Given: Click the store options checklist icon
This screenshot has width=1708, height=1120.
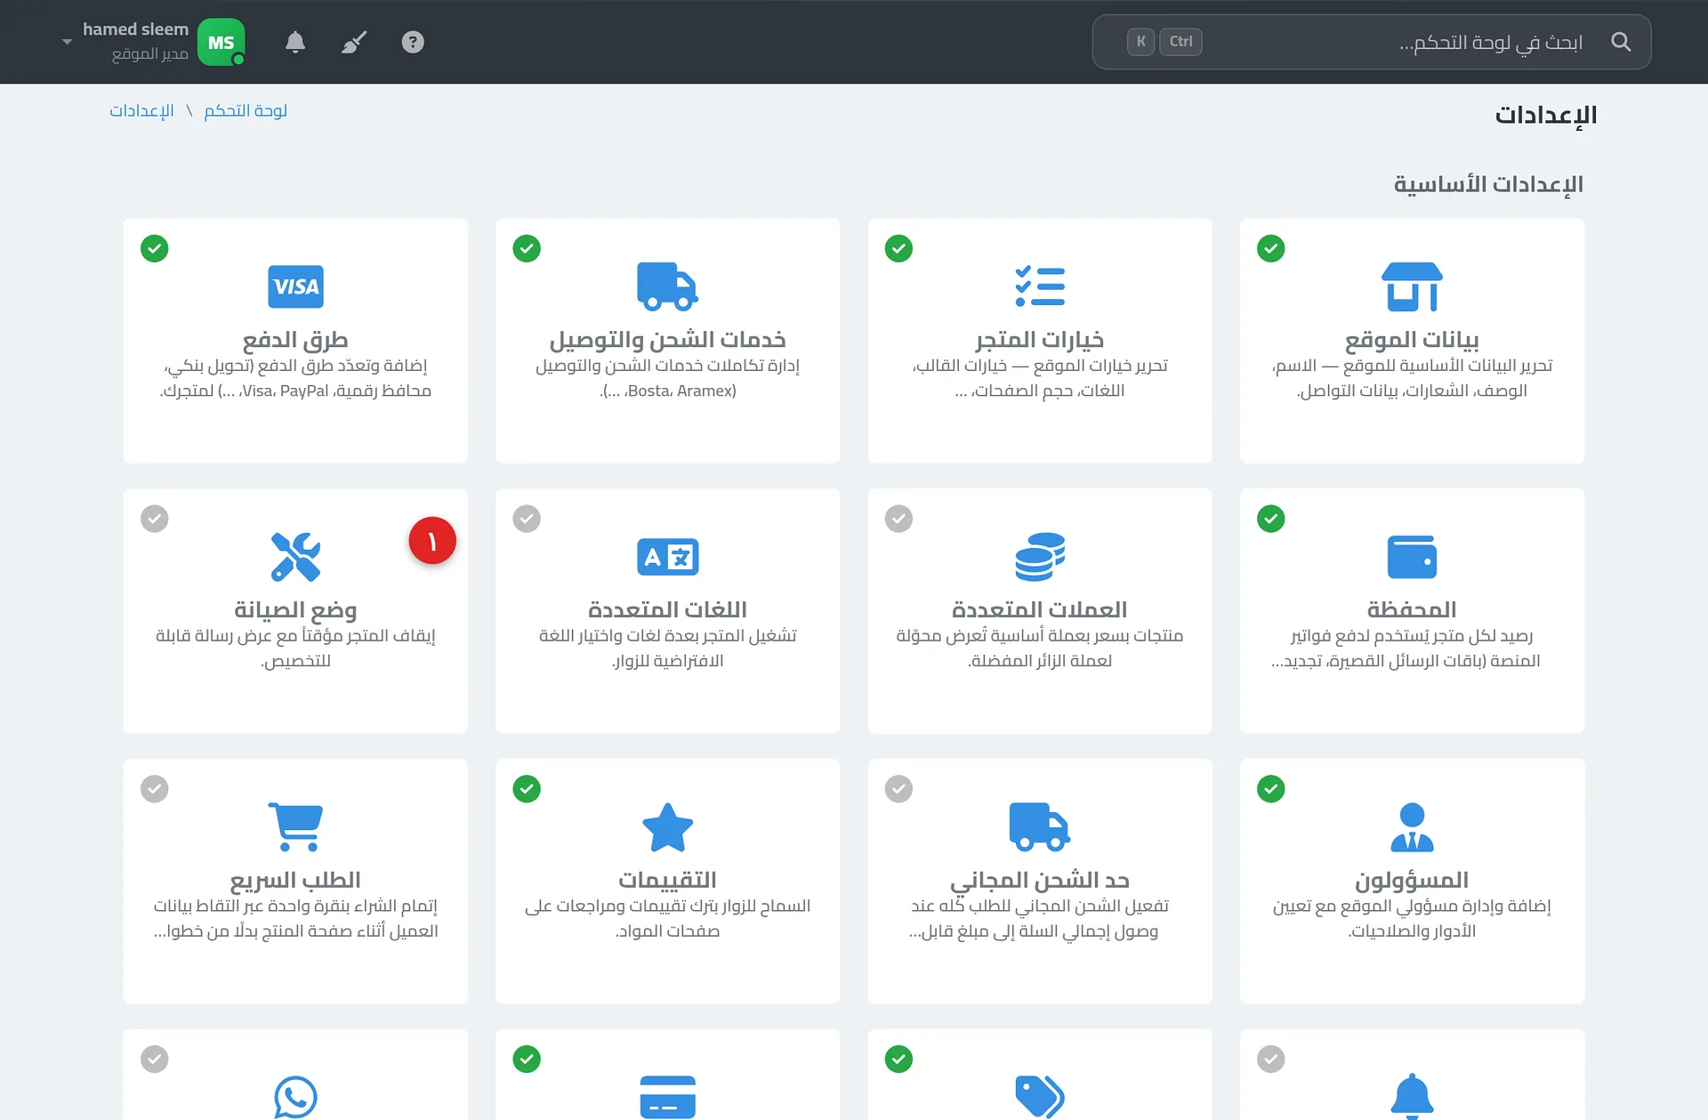Looking at the screenshot, I should point(1040,286).
